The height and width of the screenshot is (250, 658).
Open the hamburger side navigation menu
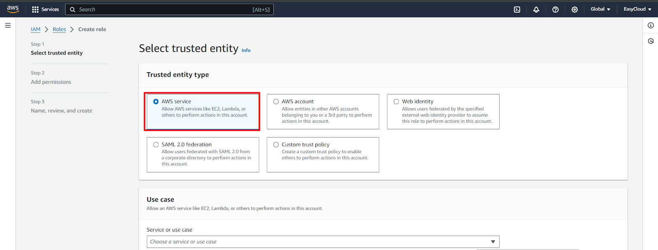point(8,25)
